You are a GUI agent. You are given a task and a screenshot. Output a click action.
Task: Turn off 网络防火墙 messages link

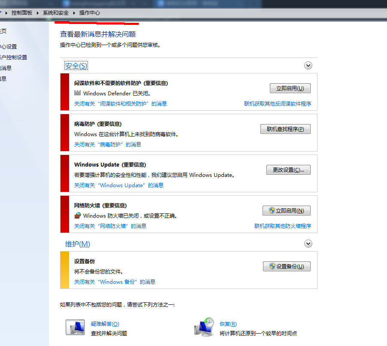110,226
